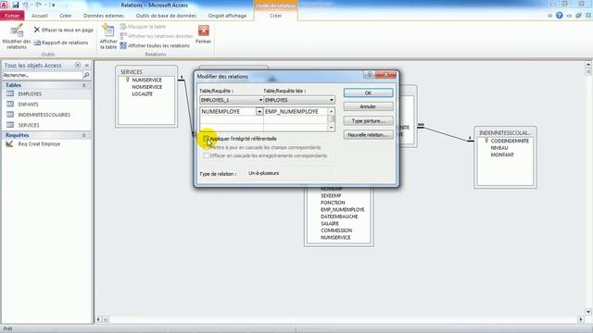
Task: Open Rapport de relations
Action: coord(61,43)
